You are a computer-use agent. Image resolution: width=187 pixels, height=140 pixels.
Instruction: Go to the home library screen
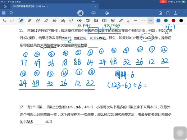click(x=5, y=6)
